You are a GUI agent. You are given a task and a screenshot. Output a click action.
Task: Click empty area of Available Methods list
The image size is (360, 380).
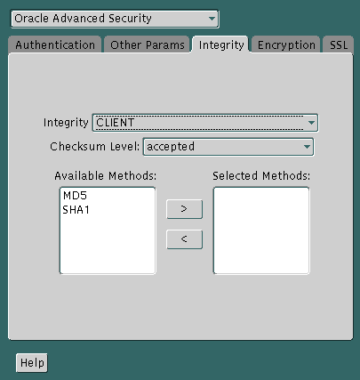point(108,247)
